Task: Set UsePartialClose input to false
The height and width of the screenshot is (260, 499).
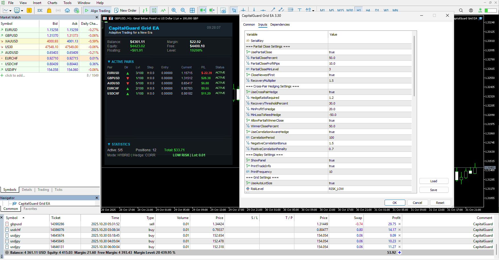Action: click(370, 52)
